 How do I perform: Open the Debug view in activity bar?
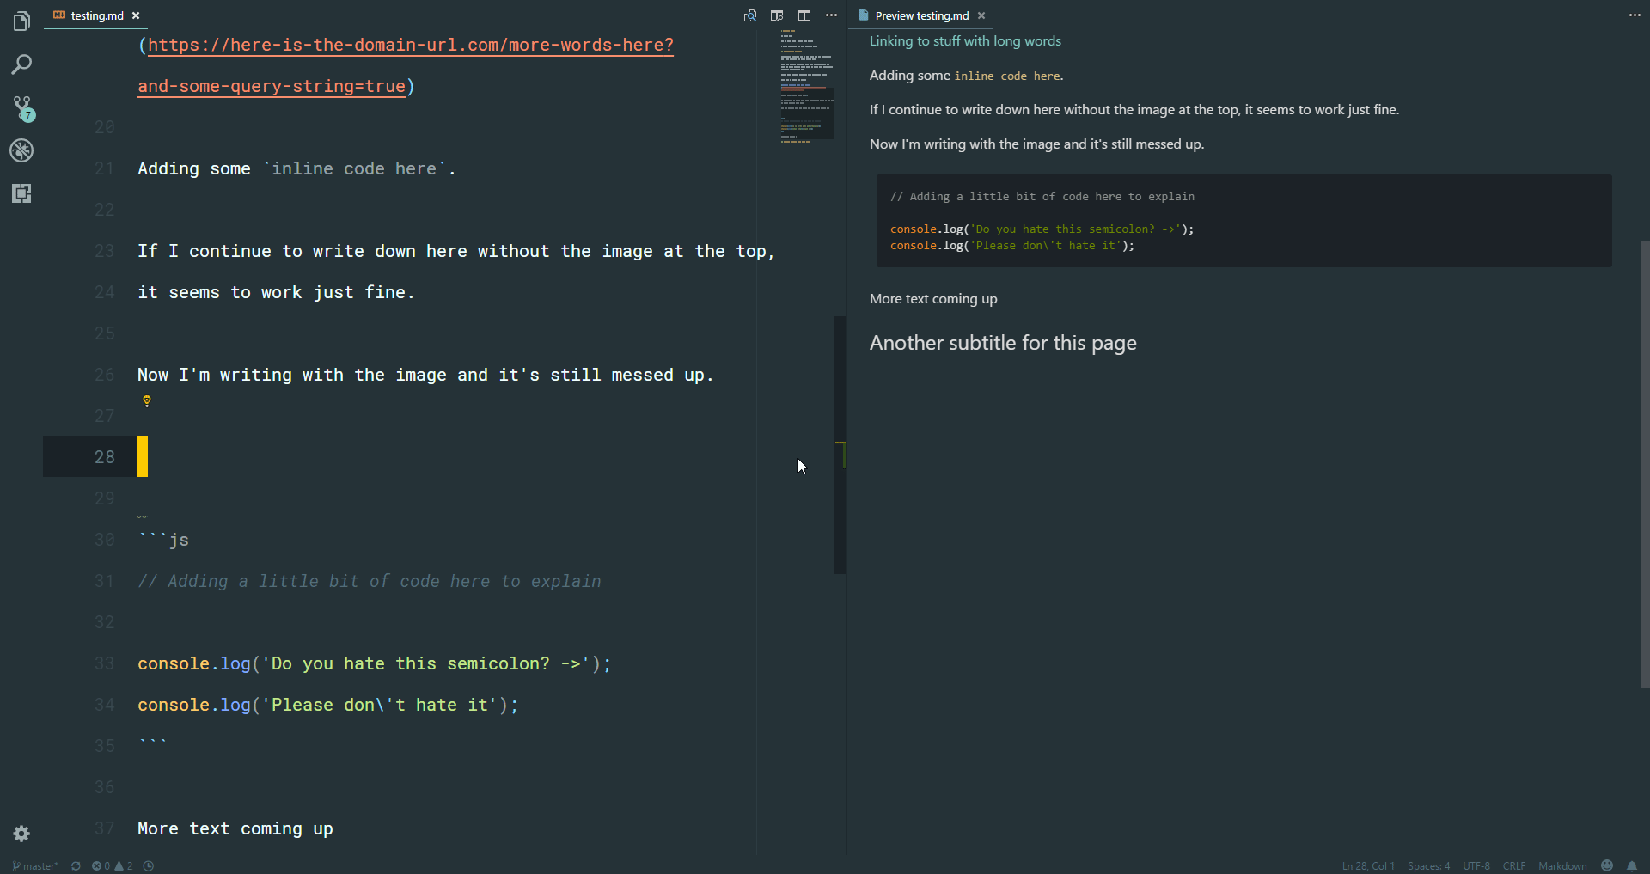click(21, 150)
